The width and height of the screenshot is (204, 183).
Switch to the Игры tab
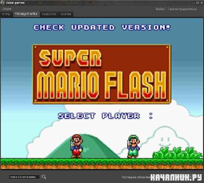(x=6, y=14)
